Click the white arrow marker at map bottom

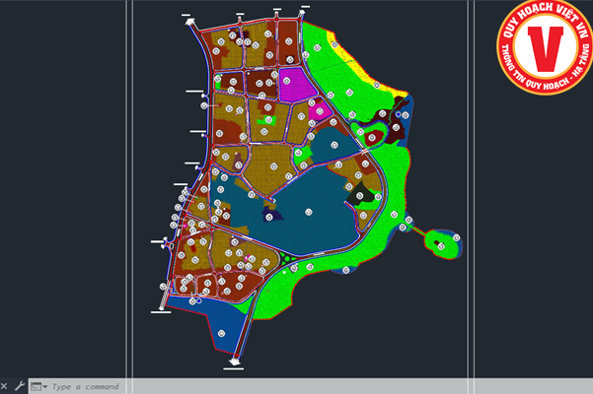(x=235, y=361)
